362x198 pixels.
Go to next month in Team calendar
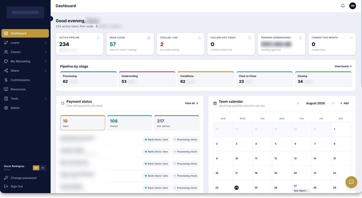[x=333, y=103]
